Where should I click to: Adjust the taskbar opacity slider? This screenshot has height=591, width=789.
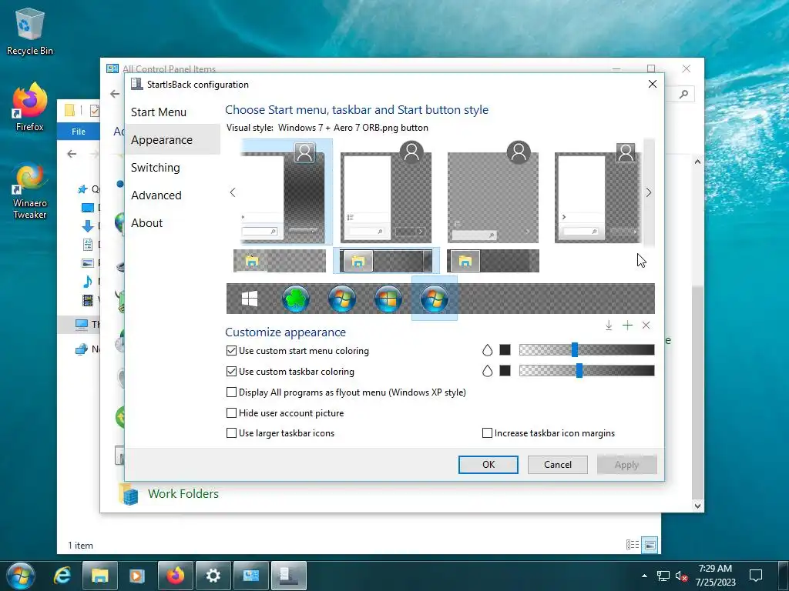(579, 371)
